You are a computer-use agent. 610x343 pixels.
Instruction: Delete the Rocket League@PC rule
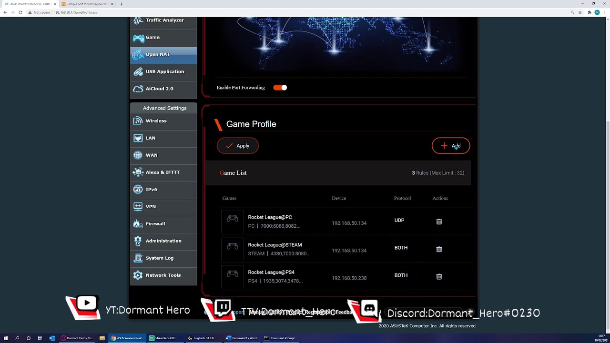coord(439,222)
